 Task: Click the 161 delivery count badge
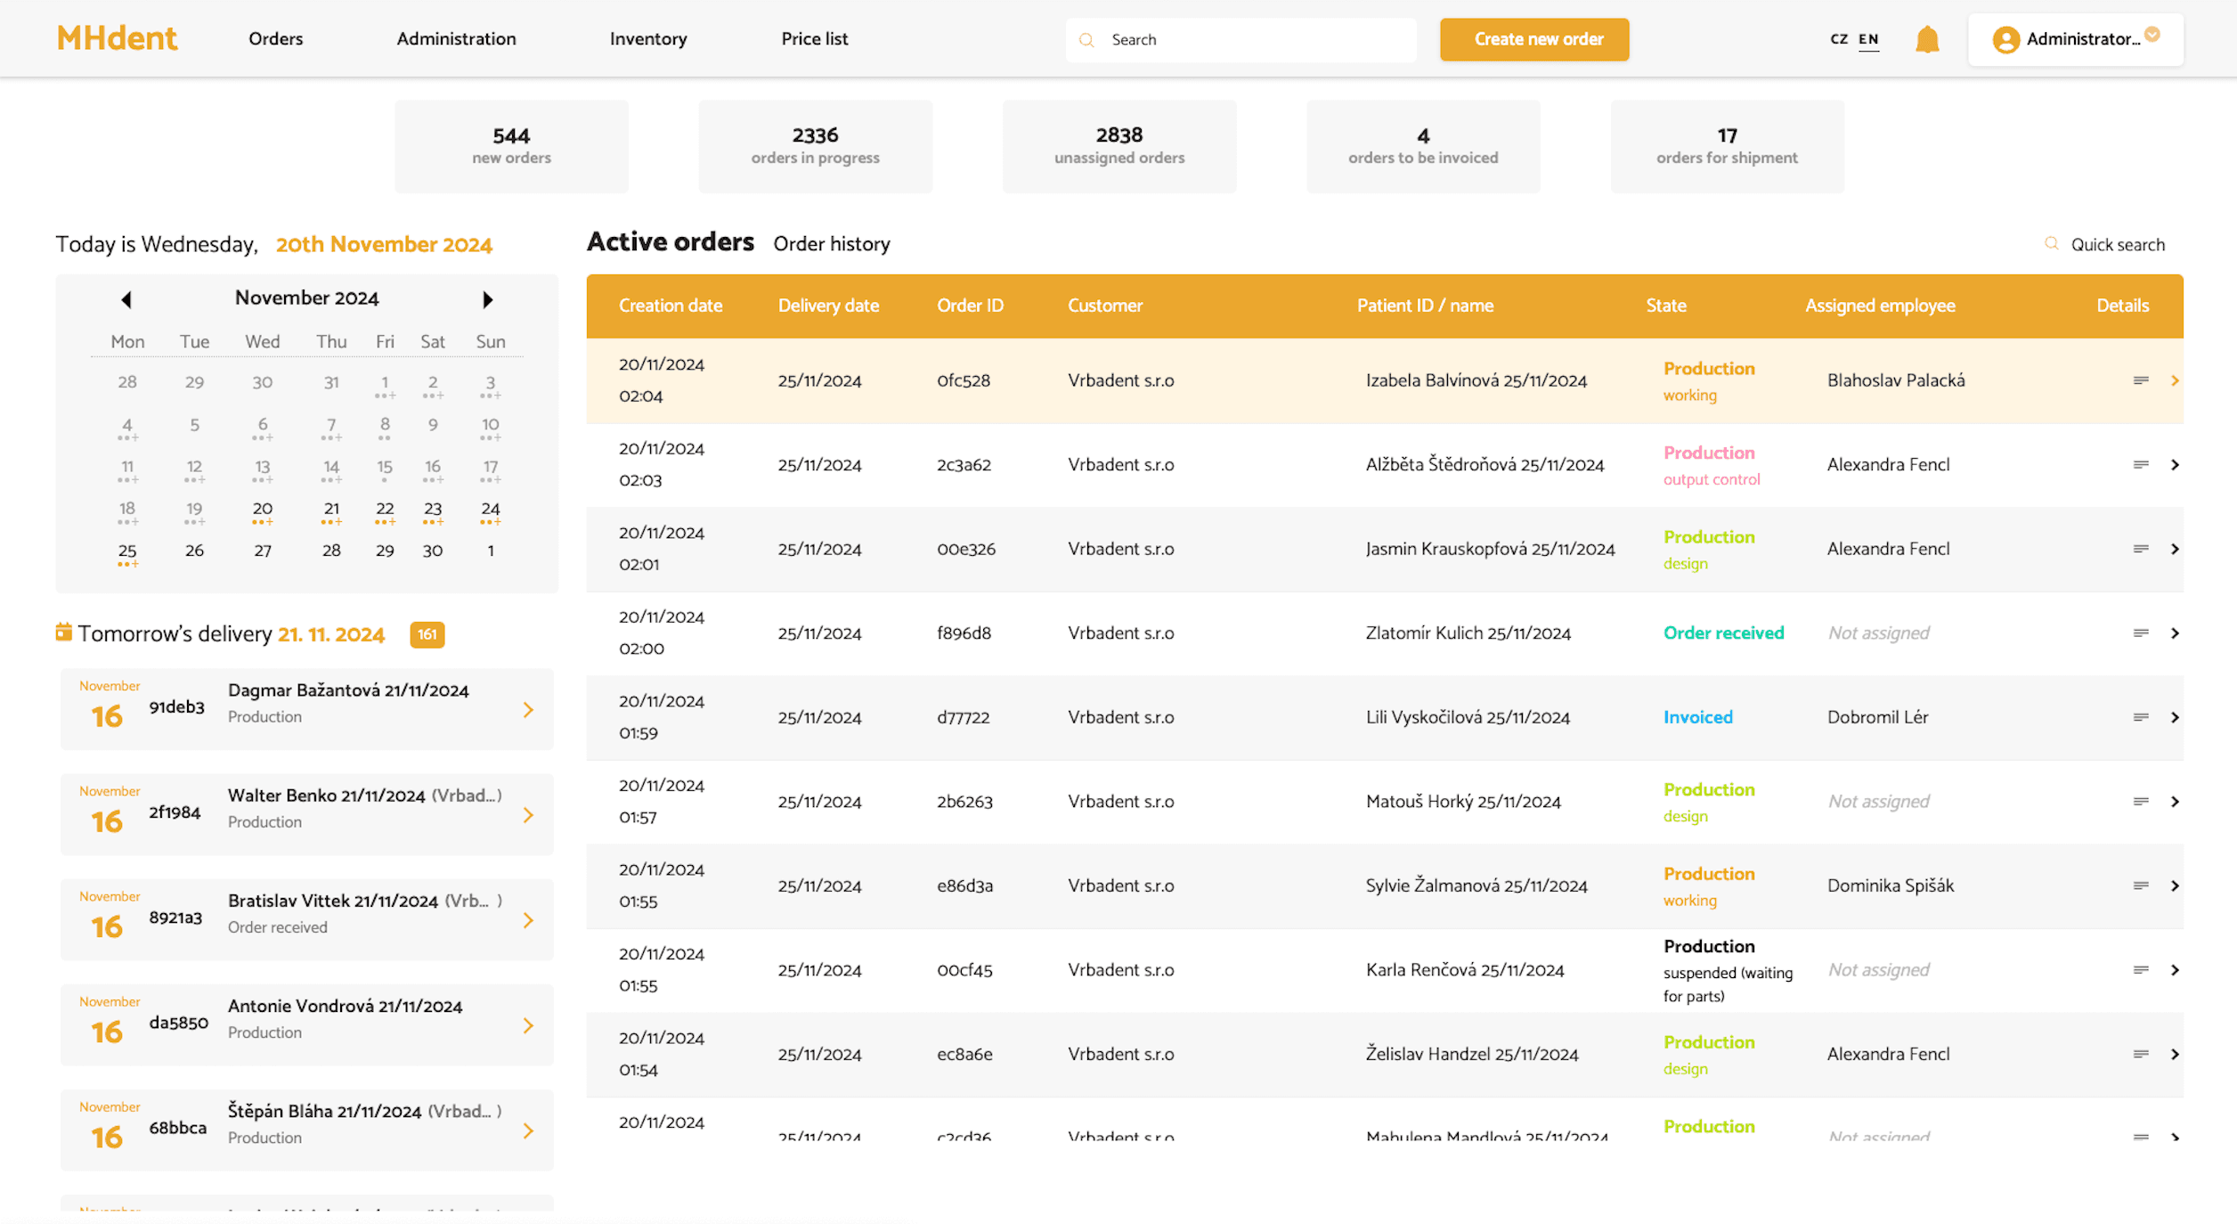[427, 634]
